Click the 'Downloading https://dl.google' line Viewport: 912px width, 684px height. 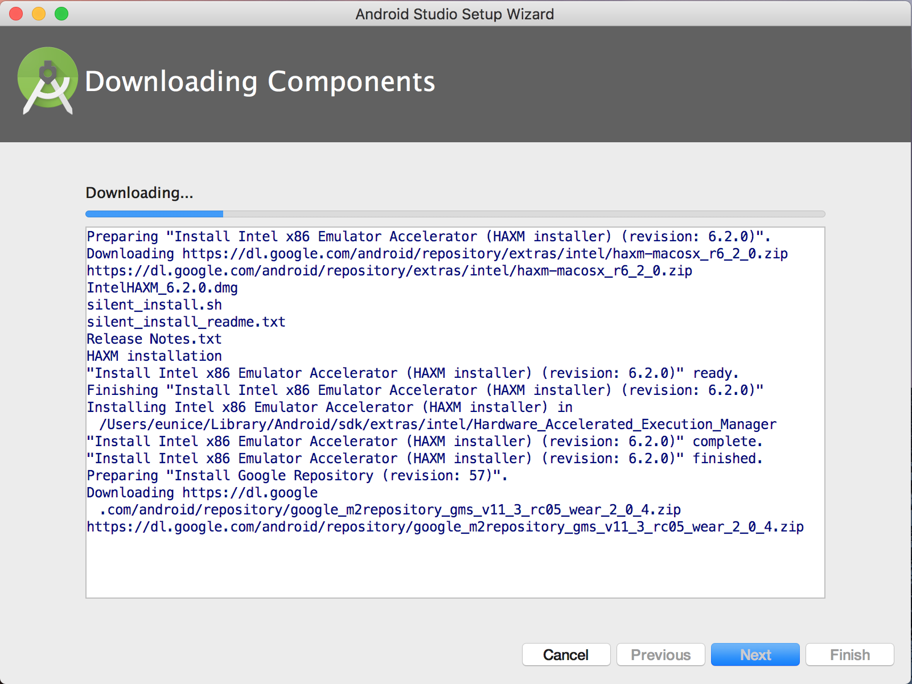click(202, 493)
